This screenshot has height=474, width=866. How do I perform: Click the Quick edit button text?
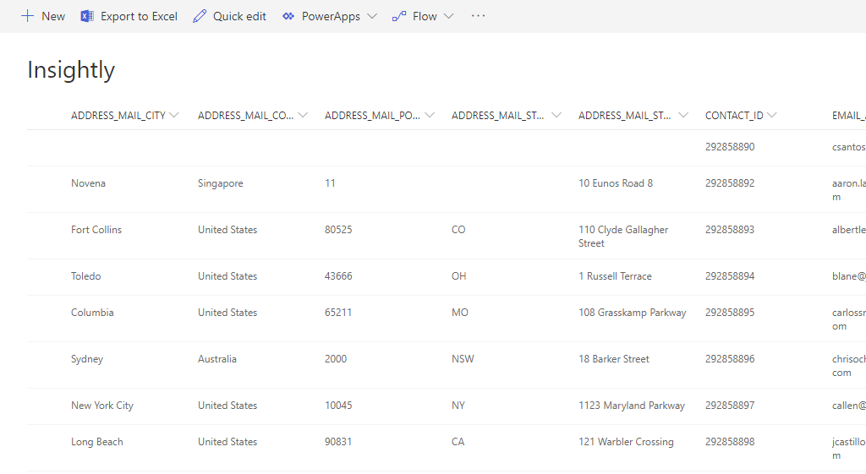tap(239, 16)
